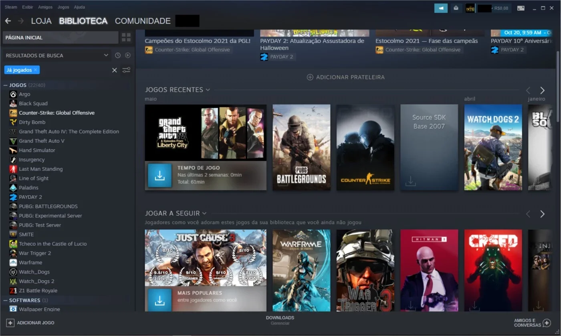
Task: Expand the Jogos Recentes shelf dropdown
Action: tap(208, 90)
